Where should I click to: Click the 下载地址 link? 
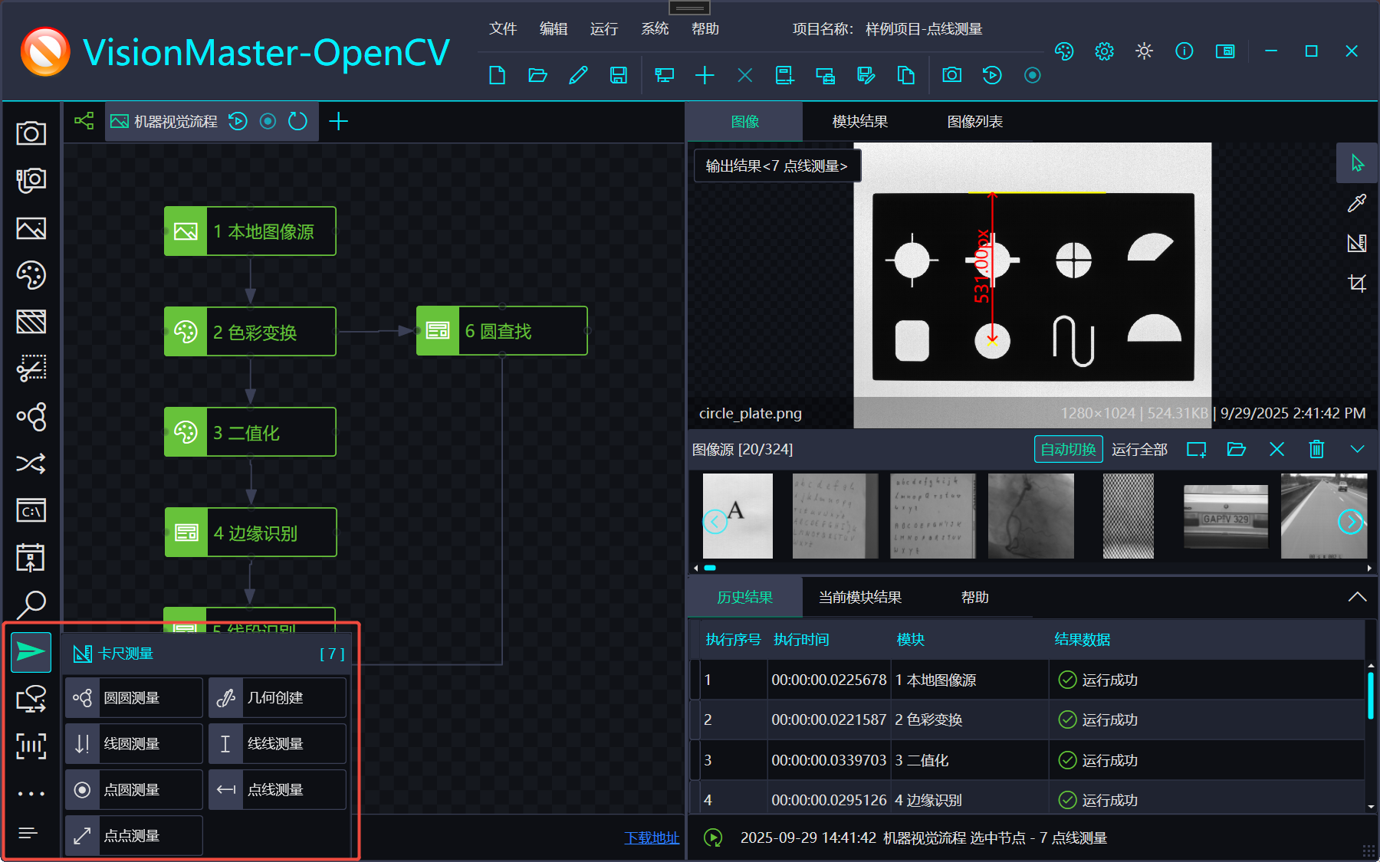pos(652,837)
